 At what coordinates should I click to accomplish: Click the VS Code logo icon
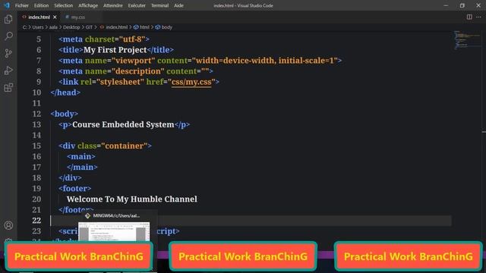click(x=7, y=5)
